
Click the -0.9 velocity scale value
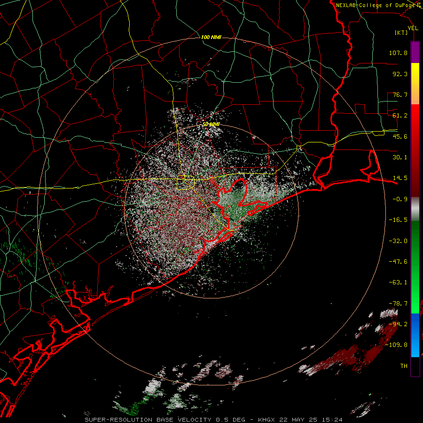tap(400, 199)
